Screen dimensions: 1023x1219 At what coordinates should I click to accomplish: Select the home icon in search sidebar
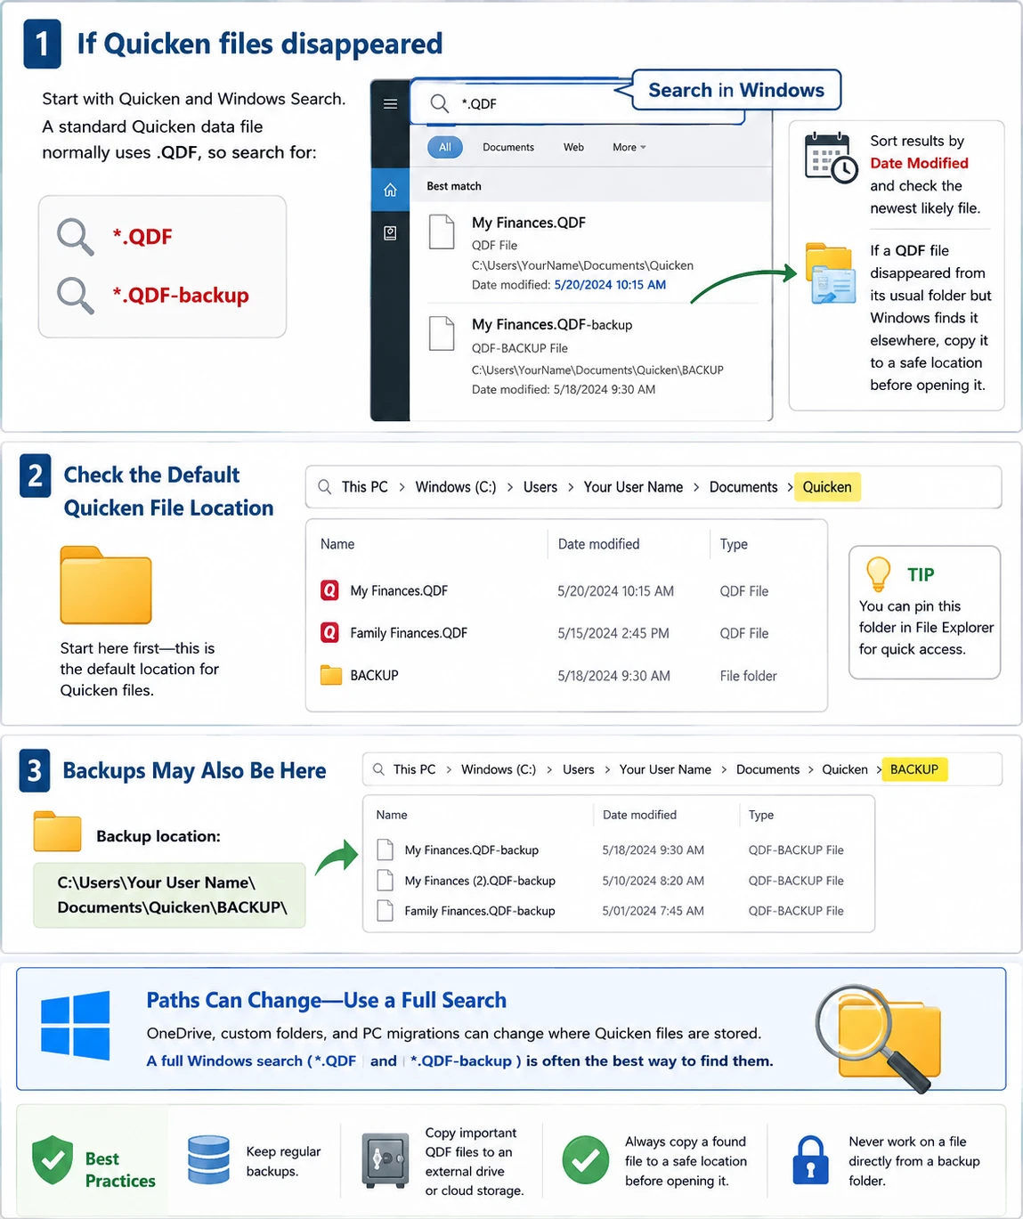(x=390, y=190)
